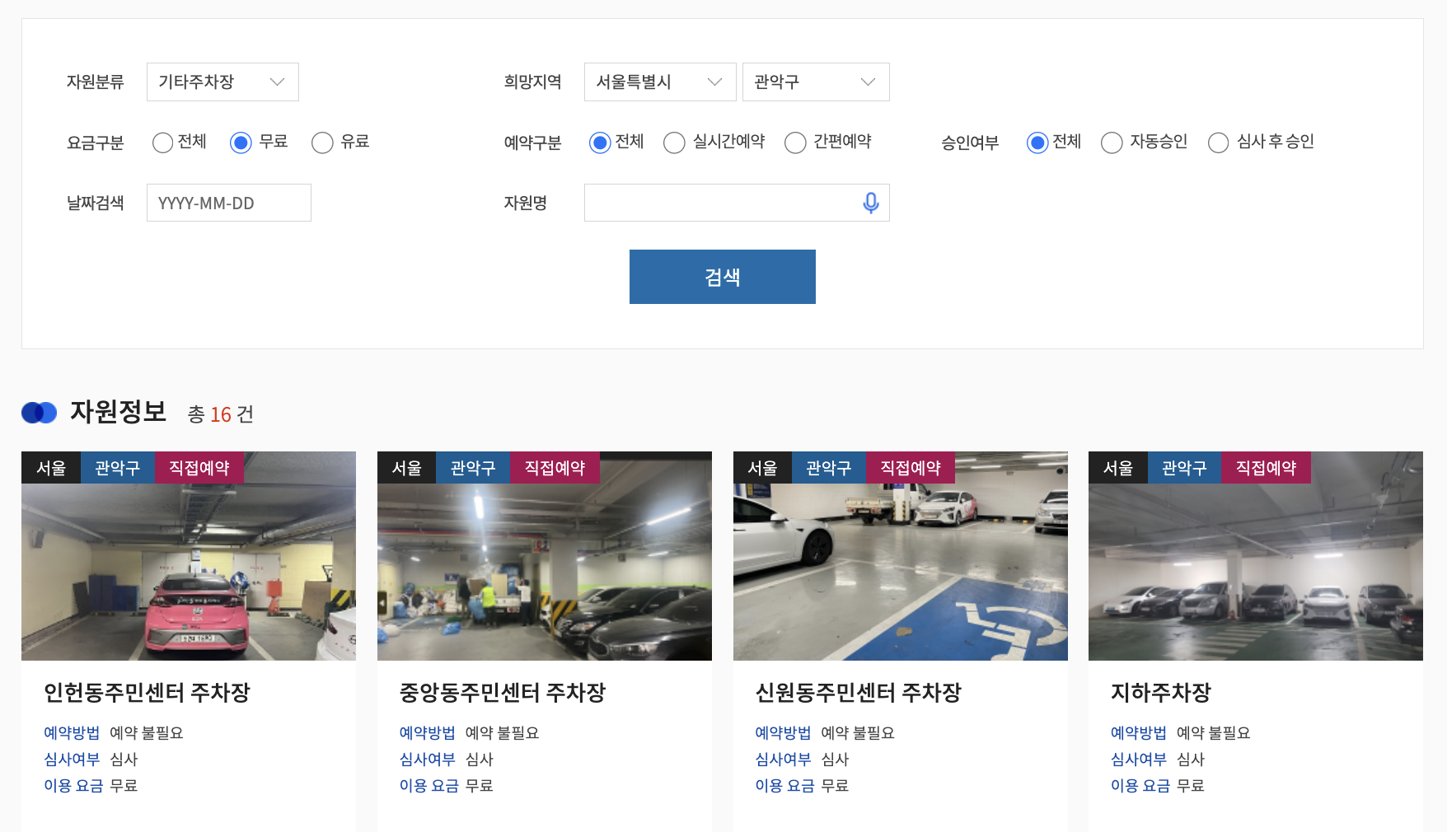Open the 기타주차장 resource category dropdown
Image resolution: width=1447 pixels, height=832 pixels.
click(x=222, y=82)
